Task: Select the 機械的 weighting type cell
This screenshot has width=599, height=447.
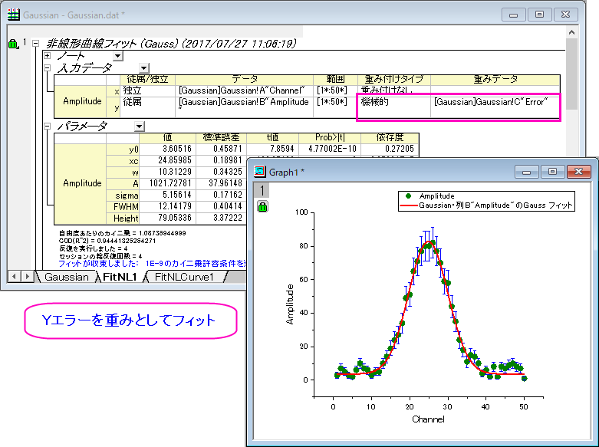Action: pos(394,107)
